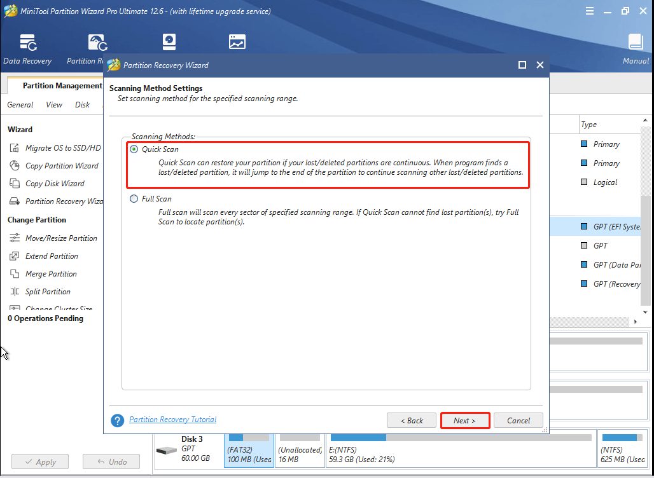
Task: Click the horizontal scroll right arrow
Action: [x=636, y=322]
